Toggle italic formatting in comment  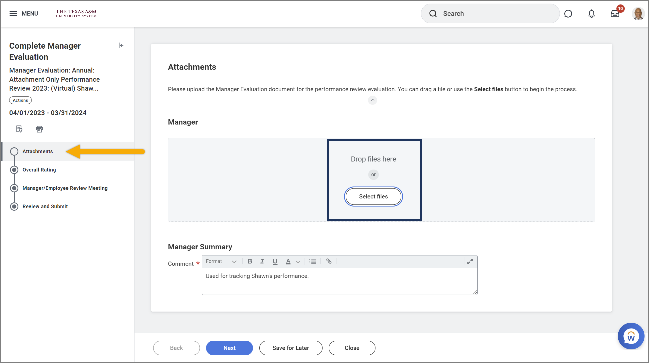pyautogui.click(x=262, y=261)
